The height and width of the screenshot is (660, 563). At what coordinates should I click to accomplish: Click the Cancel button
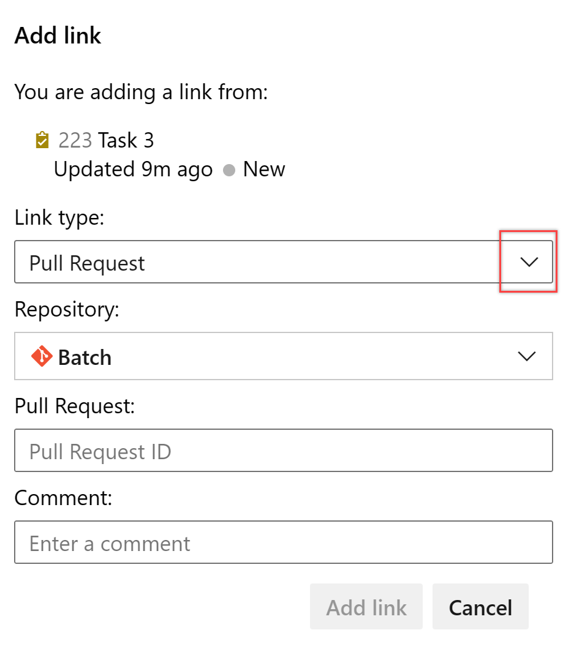click(480, 607)
